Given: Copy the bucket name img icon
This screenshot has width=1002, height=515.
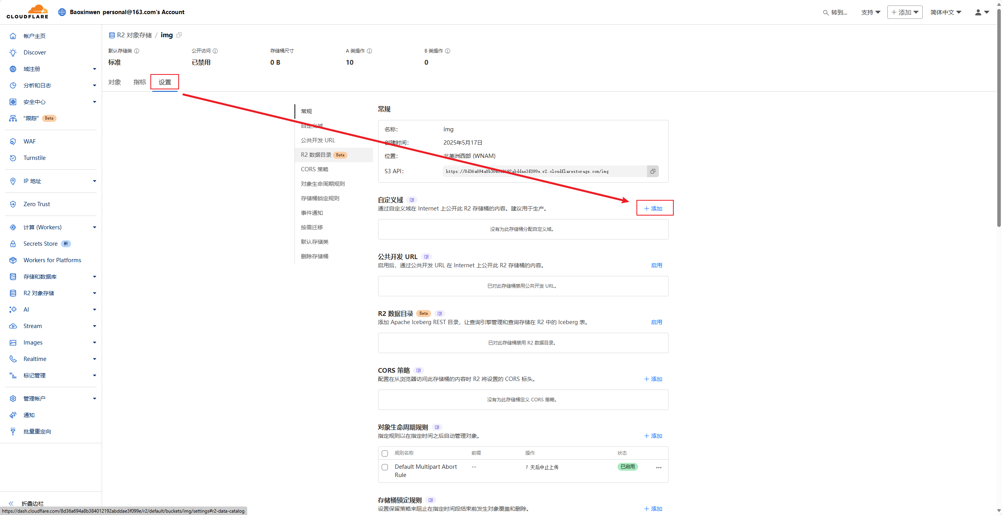Looking at the screenshot, I should pyautogui.click(x=179, y=35).
